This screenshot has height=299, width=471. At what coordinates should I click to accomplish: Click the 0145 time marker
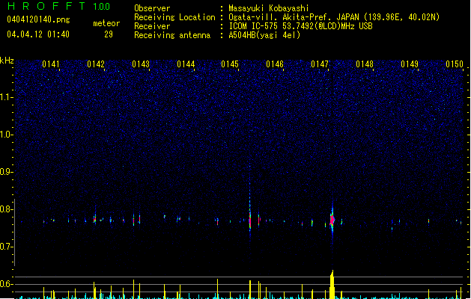click(x=230, y=64)
